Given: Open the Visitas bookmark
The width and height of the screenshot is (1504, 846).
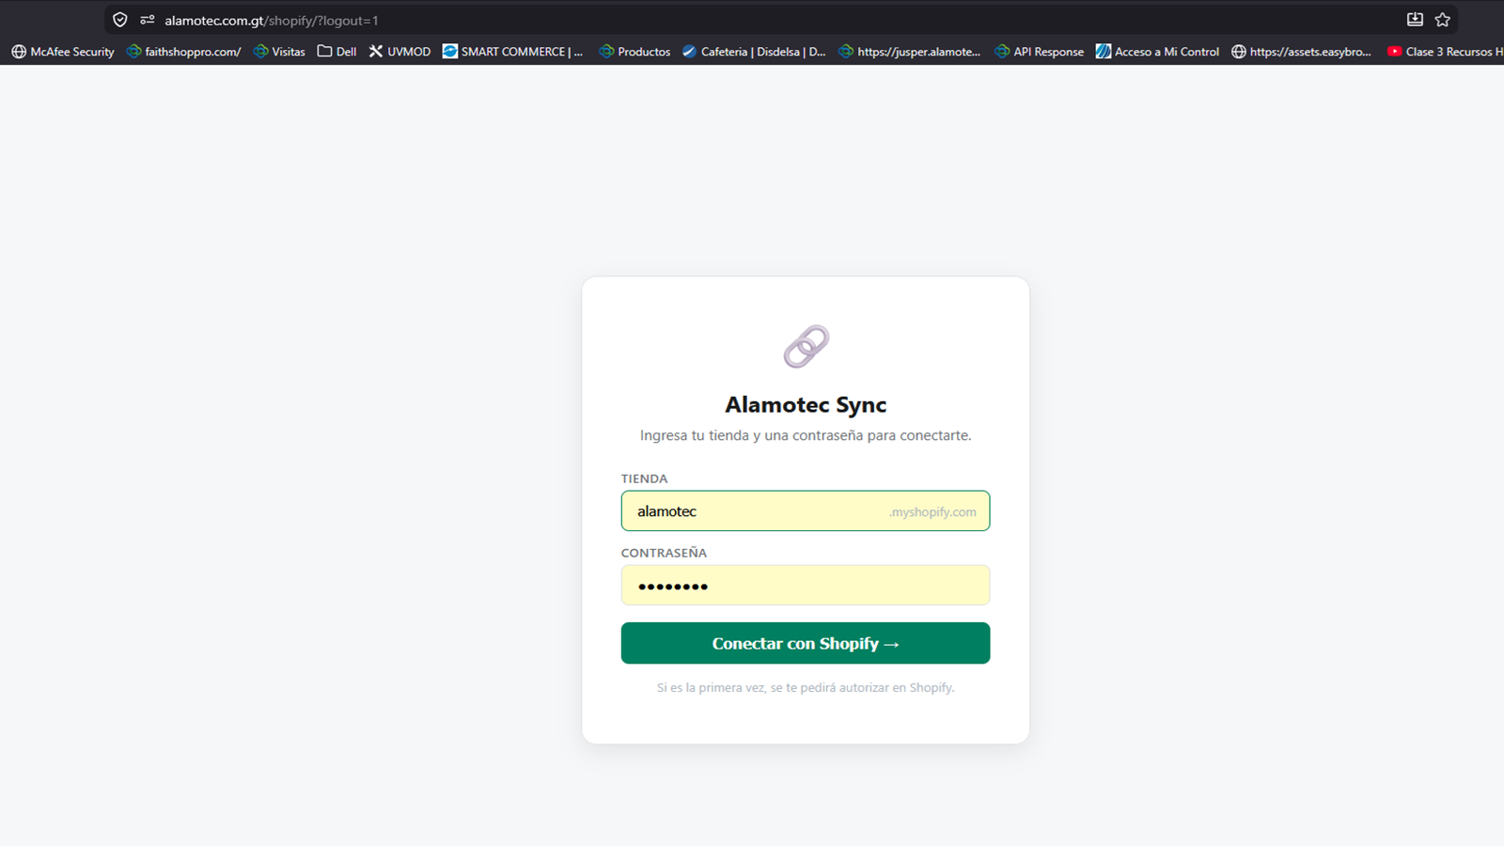Looking at the screenshot, I should click(x=279, y=52).
